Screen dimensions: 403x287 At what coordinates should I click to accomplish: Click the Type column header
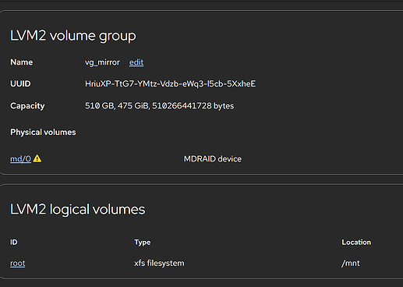(x=143, y=243)
